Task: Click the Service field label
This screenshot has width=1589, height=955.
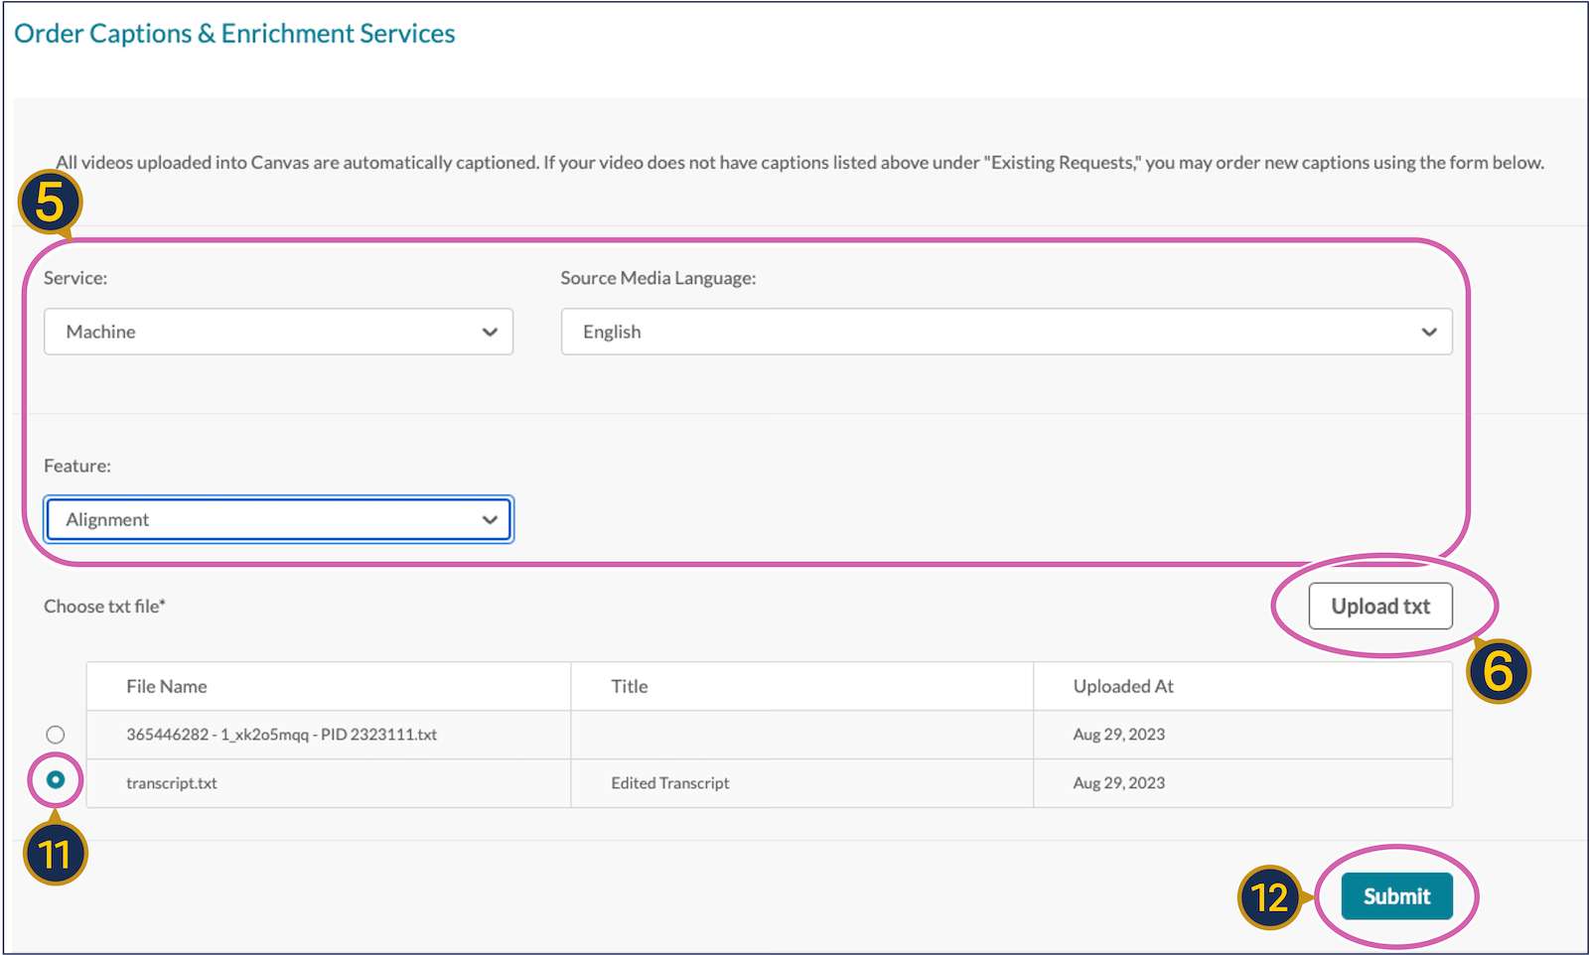Action: coord(75,278)
